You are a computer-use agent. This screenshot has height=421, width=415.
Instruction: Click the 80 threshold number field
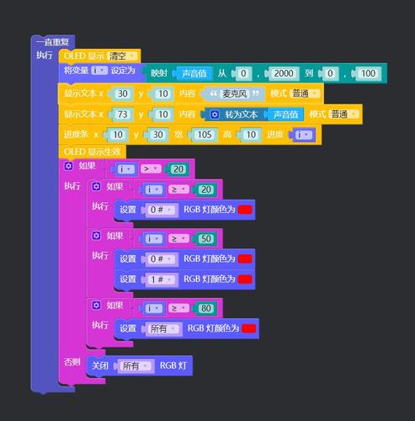point(206,308)
